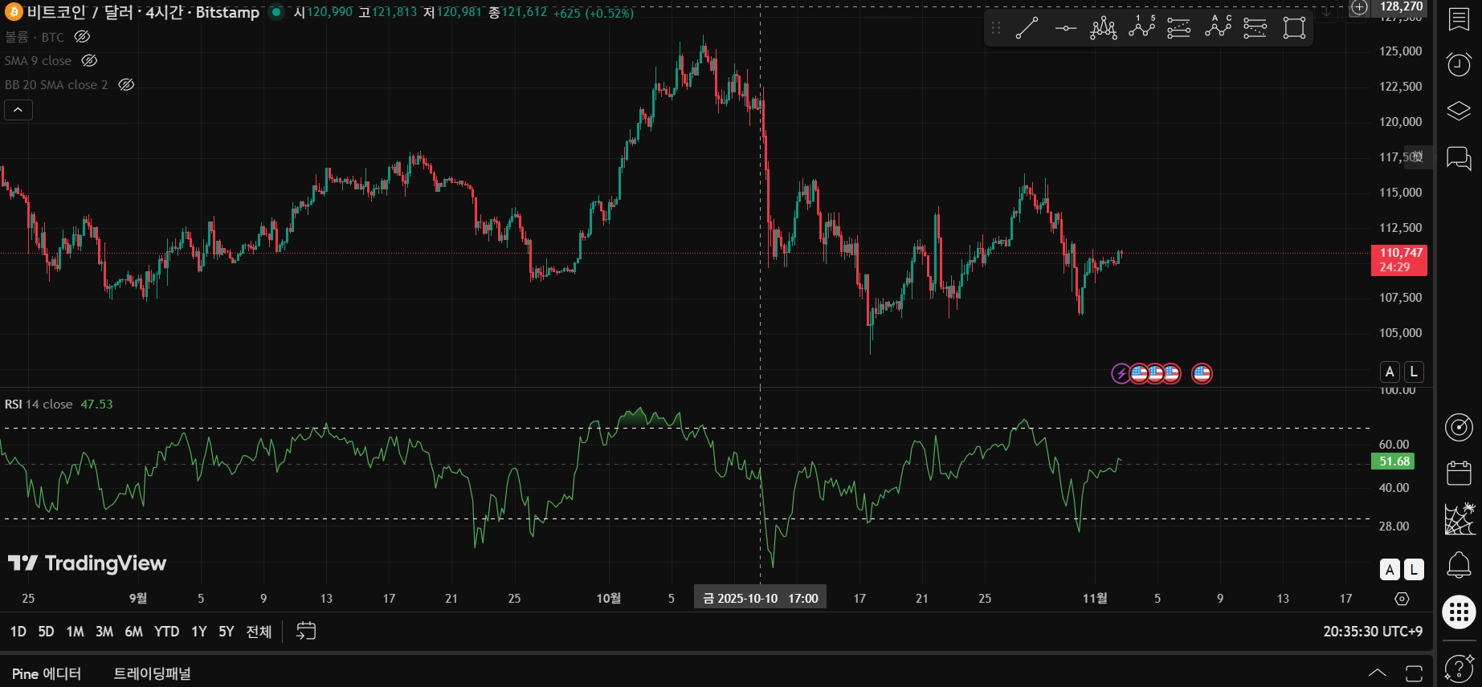Toggle auto scale A on the price pane
1482x687 pixels.
coord(1390,372)
